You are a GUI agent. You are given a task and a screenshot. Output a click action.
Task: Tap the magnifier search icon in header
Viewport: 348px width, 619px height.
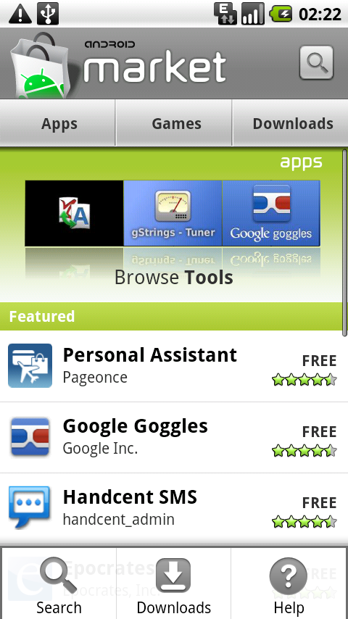(316, 63)
